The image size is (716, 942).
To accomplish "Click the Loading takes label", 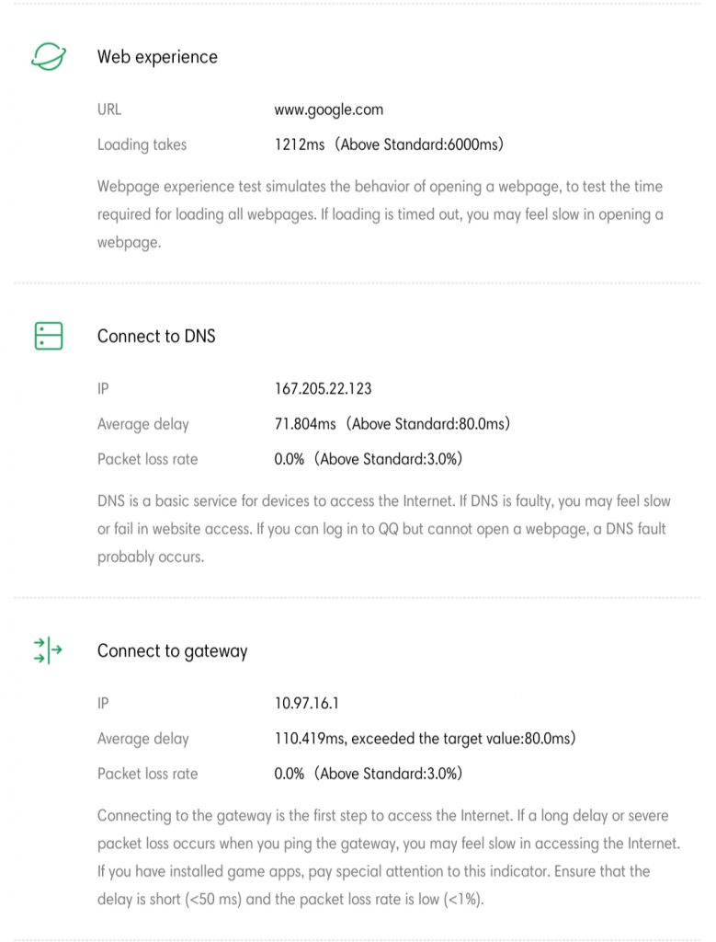I will [x=142, y=144].
